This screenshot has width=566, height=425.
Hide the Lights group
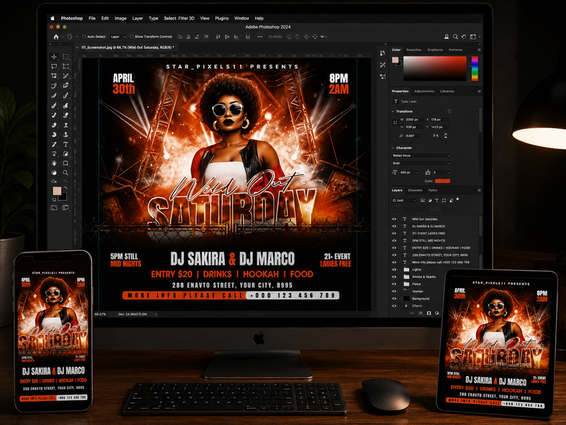point(394,270)
